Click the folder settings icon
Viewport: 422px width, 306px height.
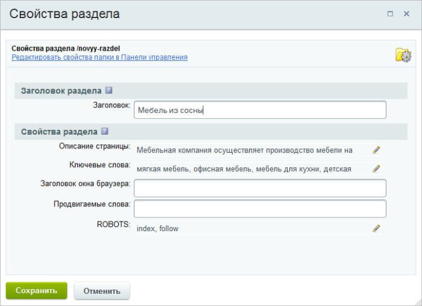tap(403, 55)
